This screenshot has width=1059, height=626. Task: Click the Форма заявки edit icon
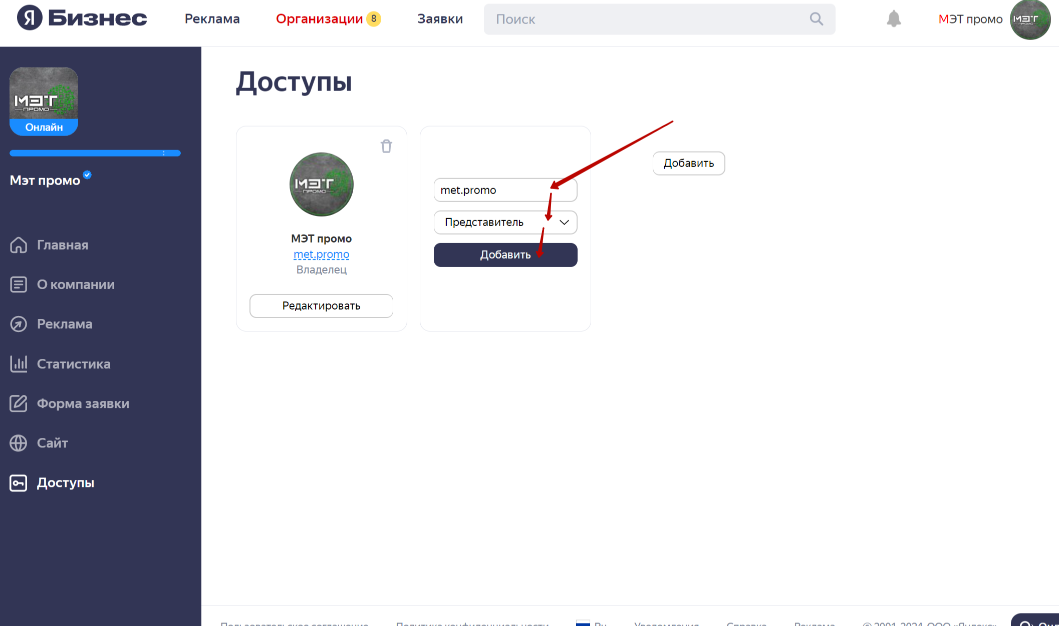pyautogui.click(x=19, y=403)
